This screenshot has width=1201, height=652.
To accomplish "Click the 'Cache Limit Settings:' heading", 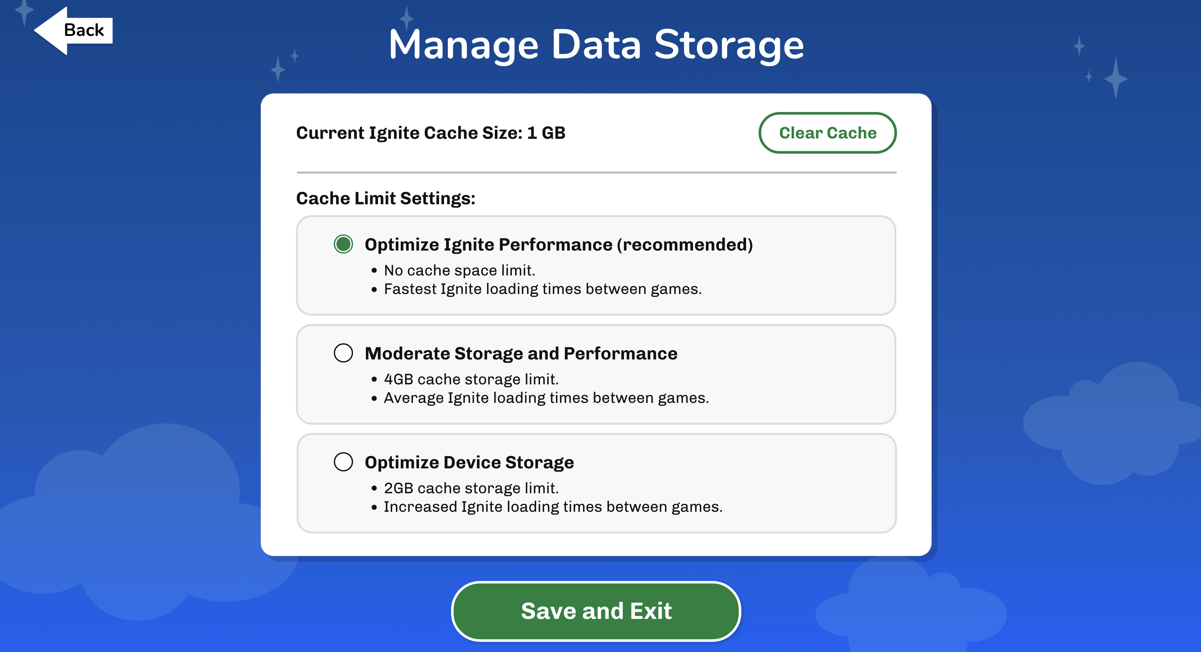I will point(386,198).
